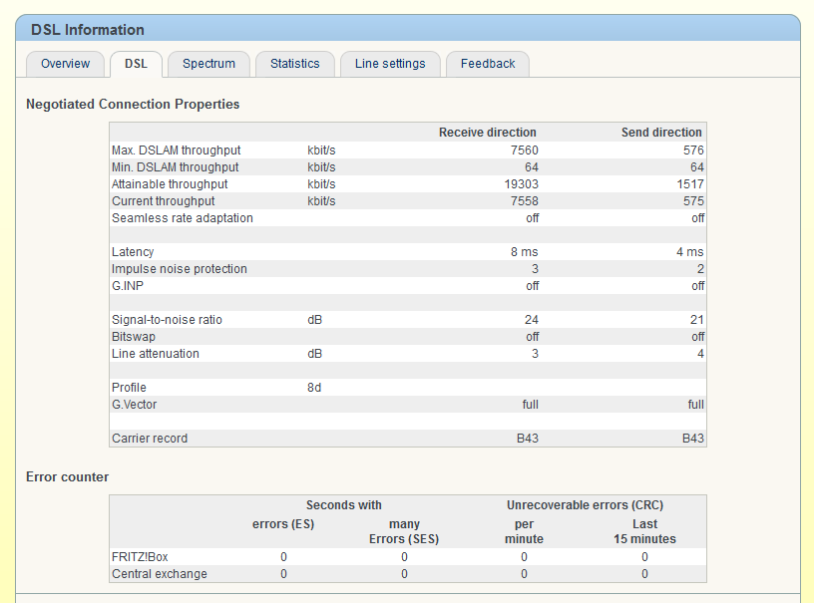Click the Send direction column header

661,133
